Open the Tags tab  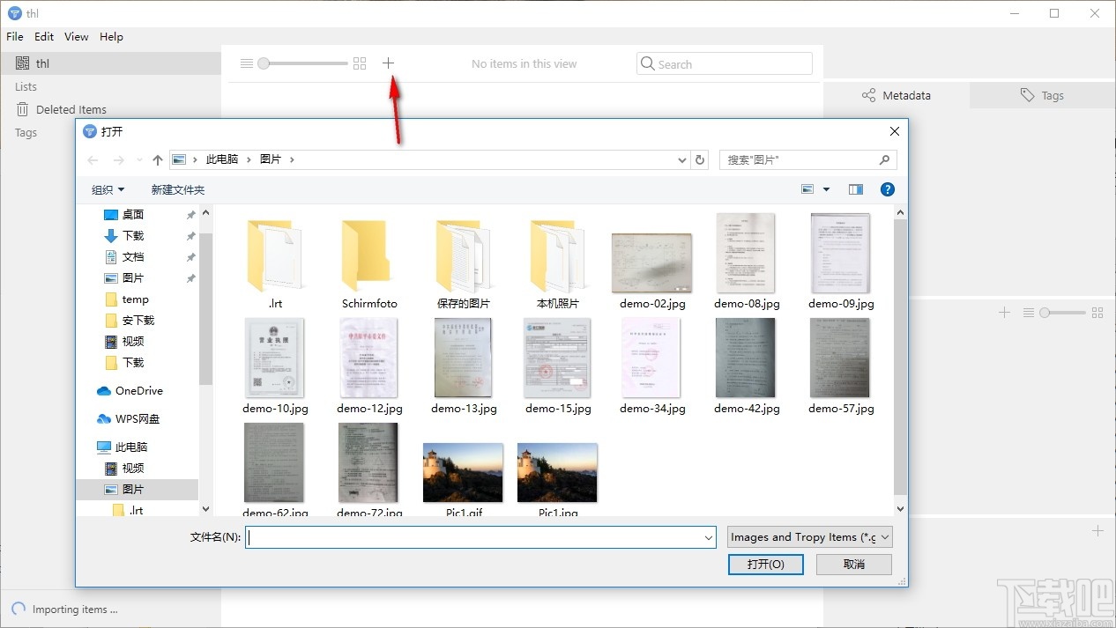pos(1043,95)
